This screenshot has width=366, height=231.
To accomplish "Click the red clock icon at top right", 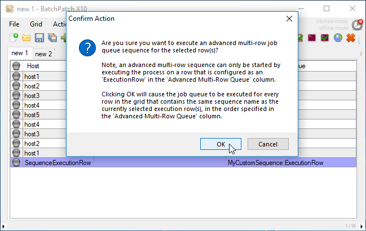I will click(x=357, y=25).
